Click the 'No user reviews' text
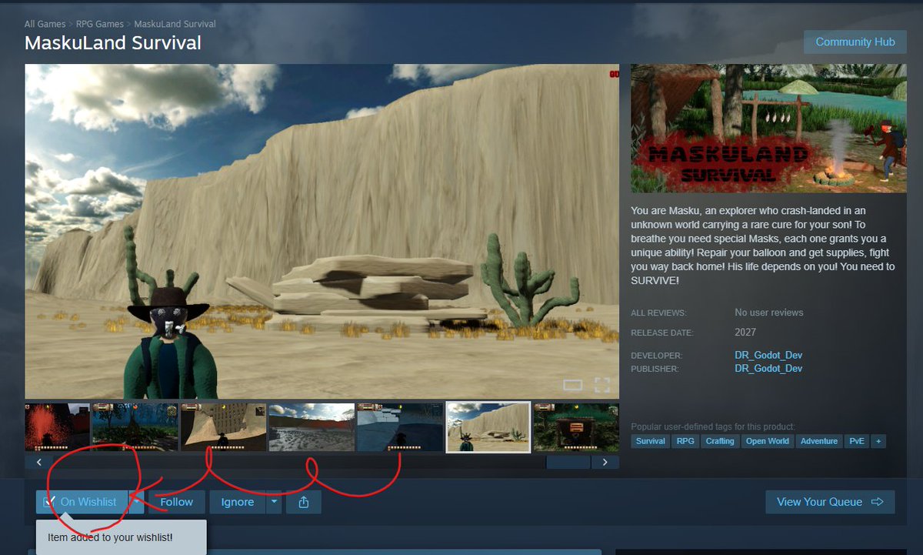923x555 pixels. pos(769,313)
